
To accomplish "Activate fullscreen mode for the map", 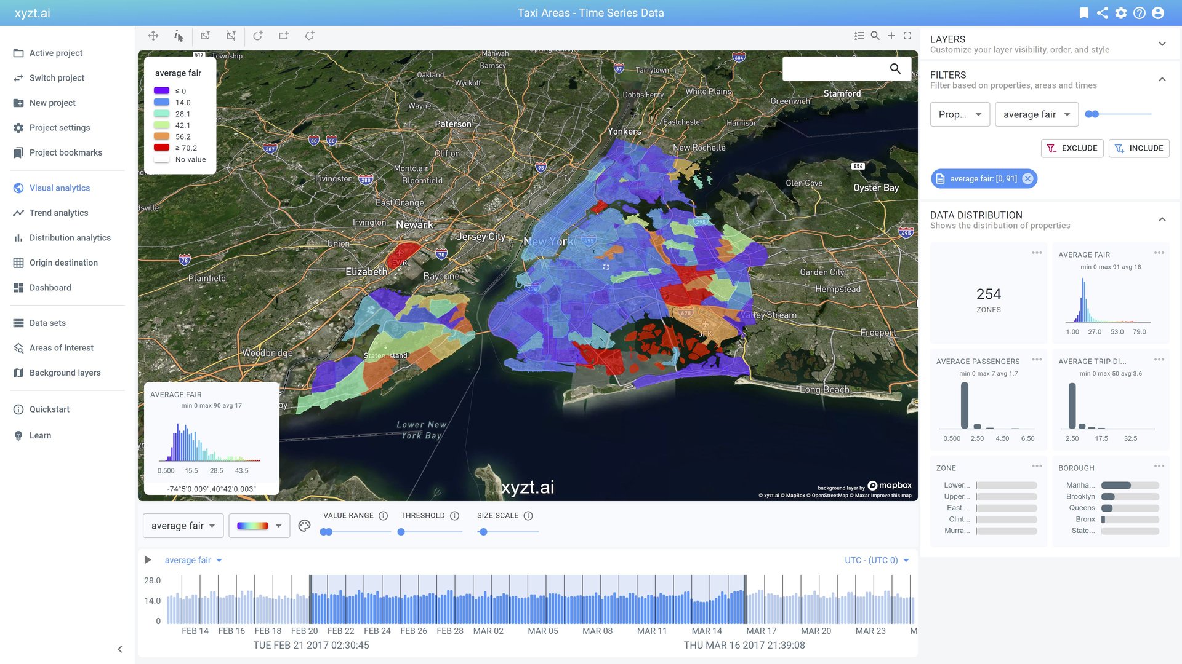I will (x=907, y=36).
